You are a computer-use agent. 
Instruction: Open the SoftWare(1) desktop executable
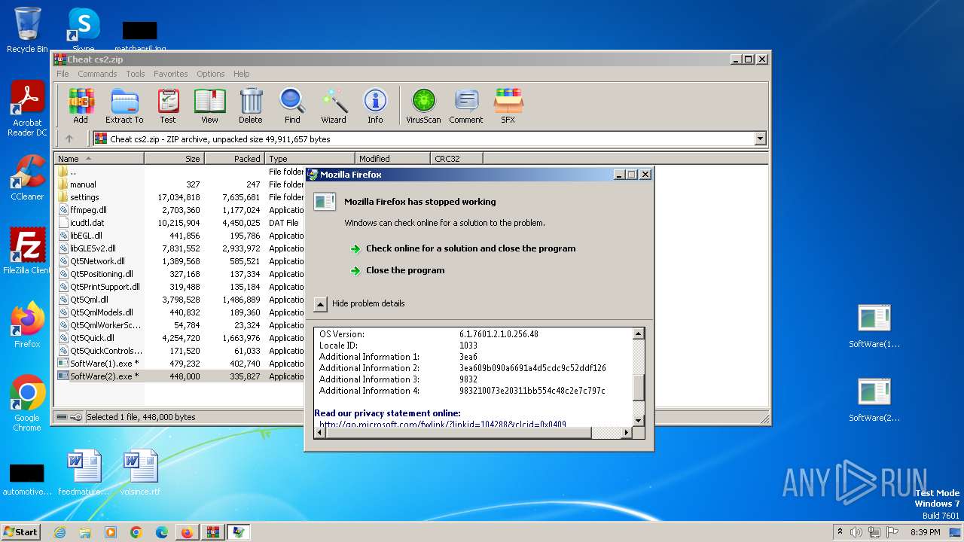tap(874, 326)
